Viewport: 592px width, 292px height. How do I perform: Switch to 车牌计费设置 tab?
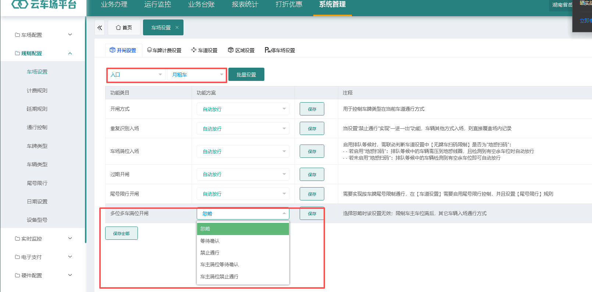pos(164,50)
